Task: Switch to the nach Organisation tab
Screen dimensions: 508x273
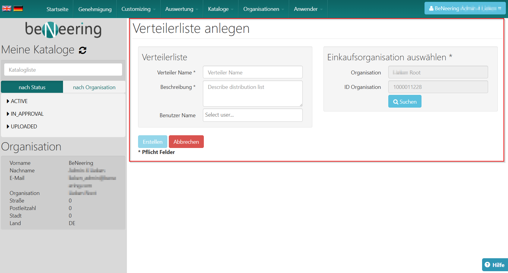Action: [x=94, y=87]
